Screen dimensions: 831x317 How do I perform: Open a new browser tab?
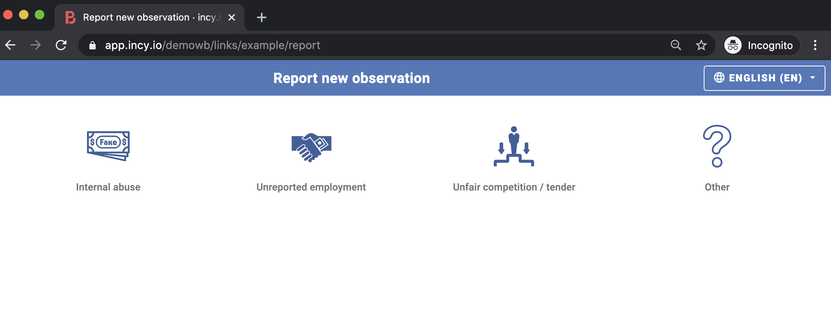(x=262, y=17)
